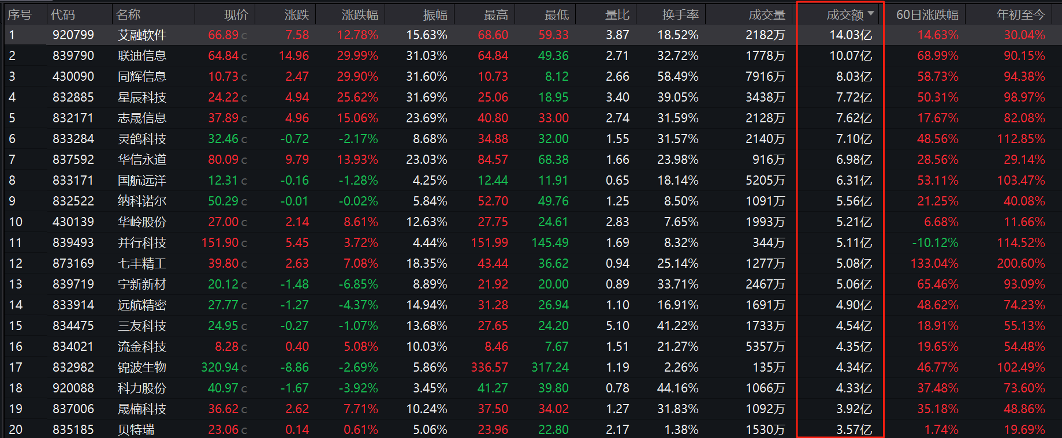
Task: Select stock 同辉信息
Action: [x=142, y=77]
